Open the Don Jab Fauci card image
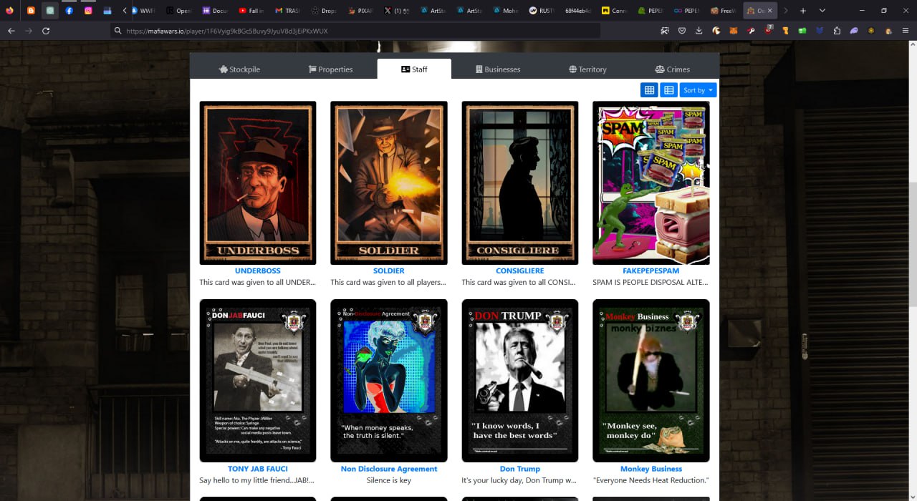The image size is (917, 501). (x=258, y=381)
